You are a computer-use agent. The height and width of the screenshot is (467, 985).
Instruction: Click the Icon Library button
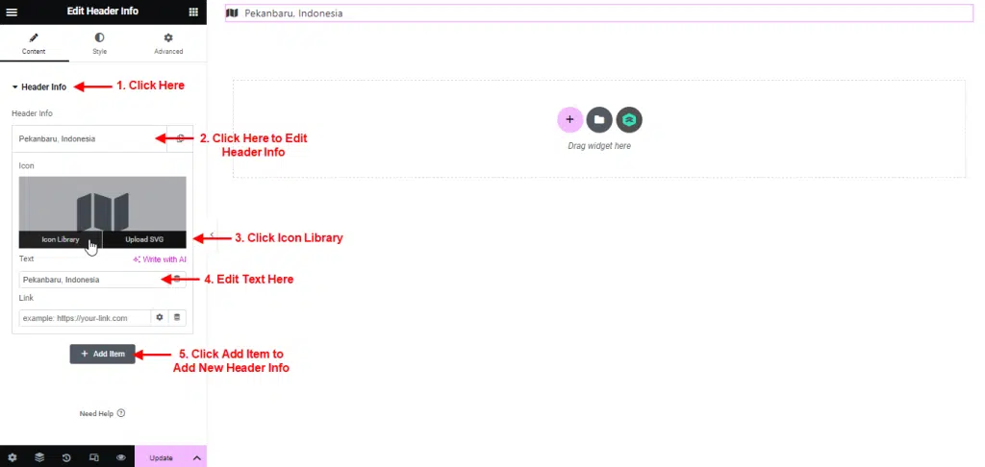(61, 240)
